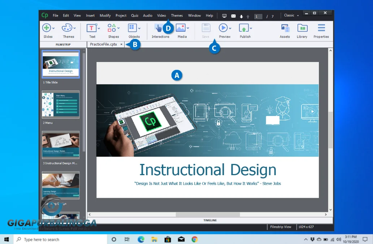Open the Insert menu
Image resolution: width=373 pixels, height=244 pixels.
coord(90,15)
